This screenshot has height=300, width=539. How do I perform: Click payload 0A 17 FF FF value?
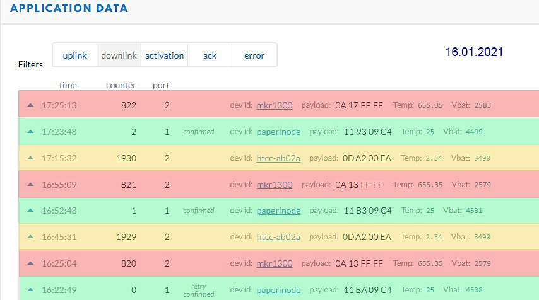359,105
